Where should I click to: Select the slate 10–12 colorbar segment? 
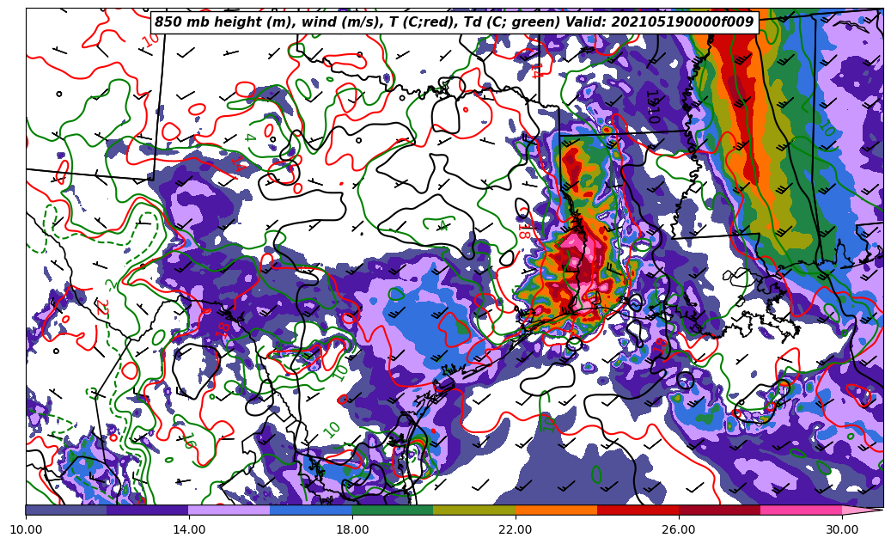pos(66,510)
